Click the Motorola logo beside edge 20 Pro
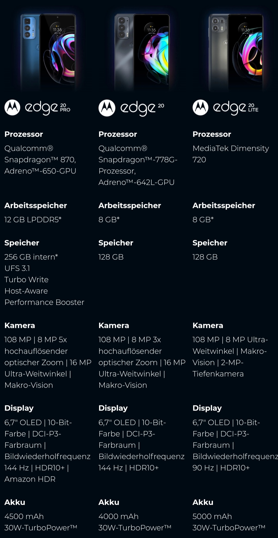Image resolution: width=278 pixels, height=538 pixels. pyautogui.click(x=12, y=108)
